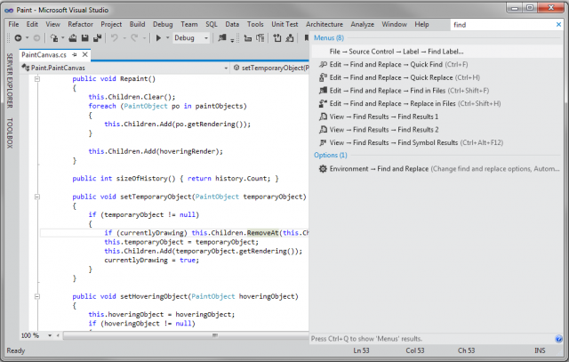
Task: Open the File menu
Action: 13,24
